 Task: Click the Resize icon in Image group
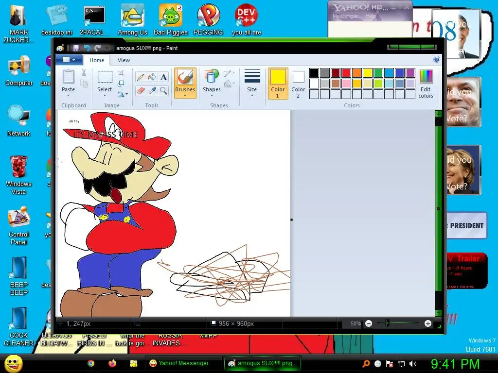click(x=121, y=84)
